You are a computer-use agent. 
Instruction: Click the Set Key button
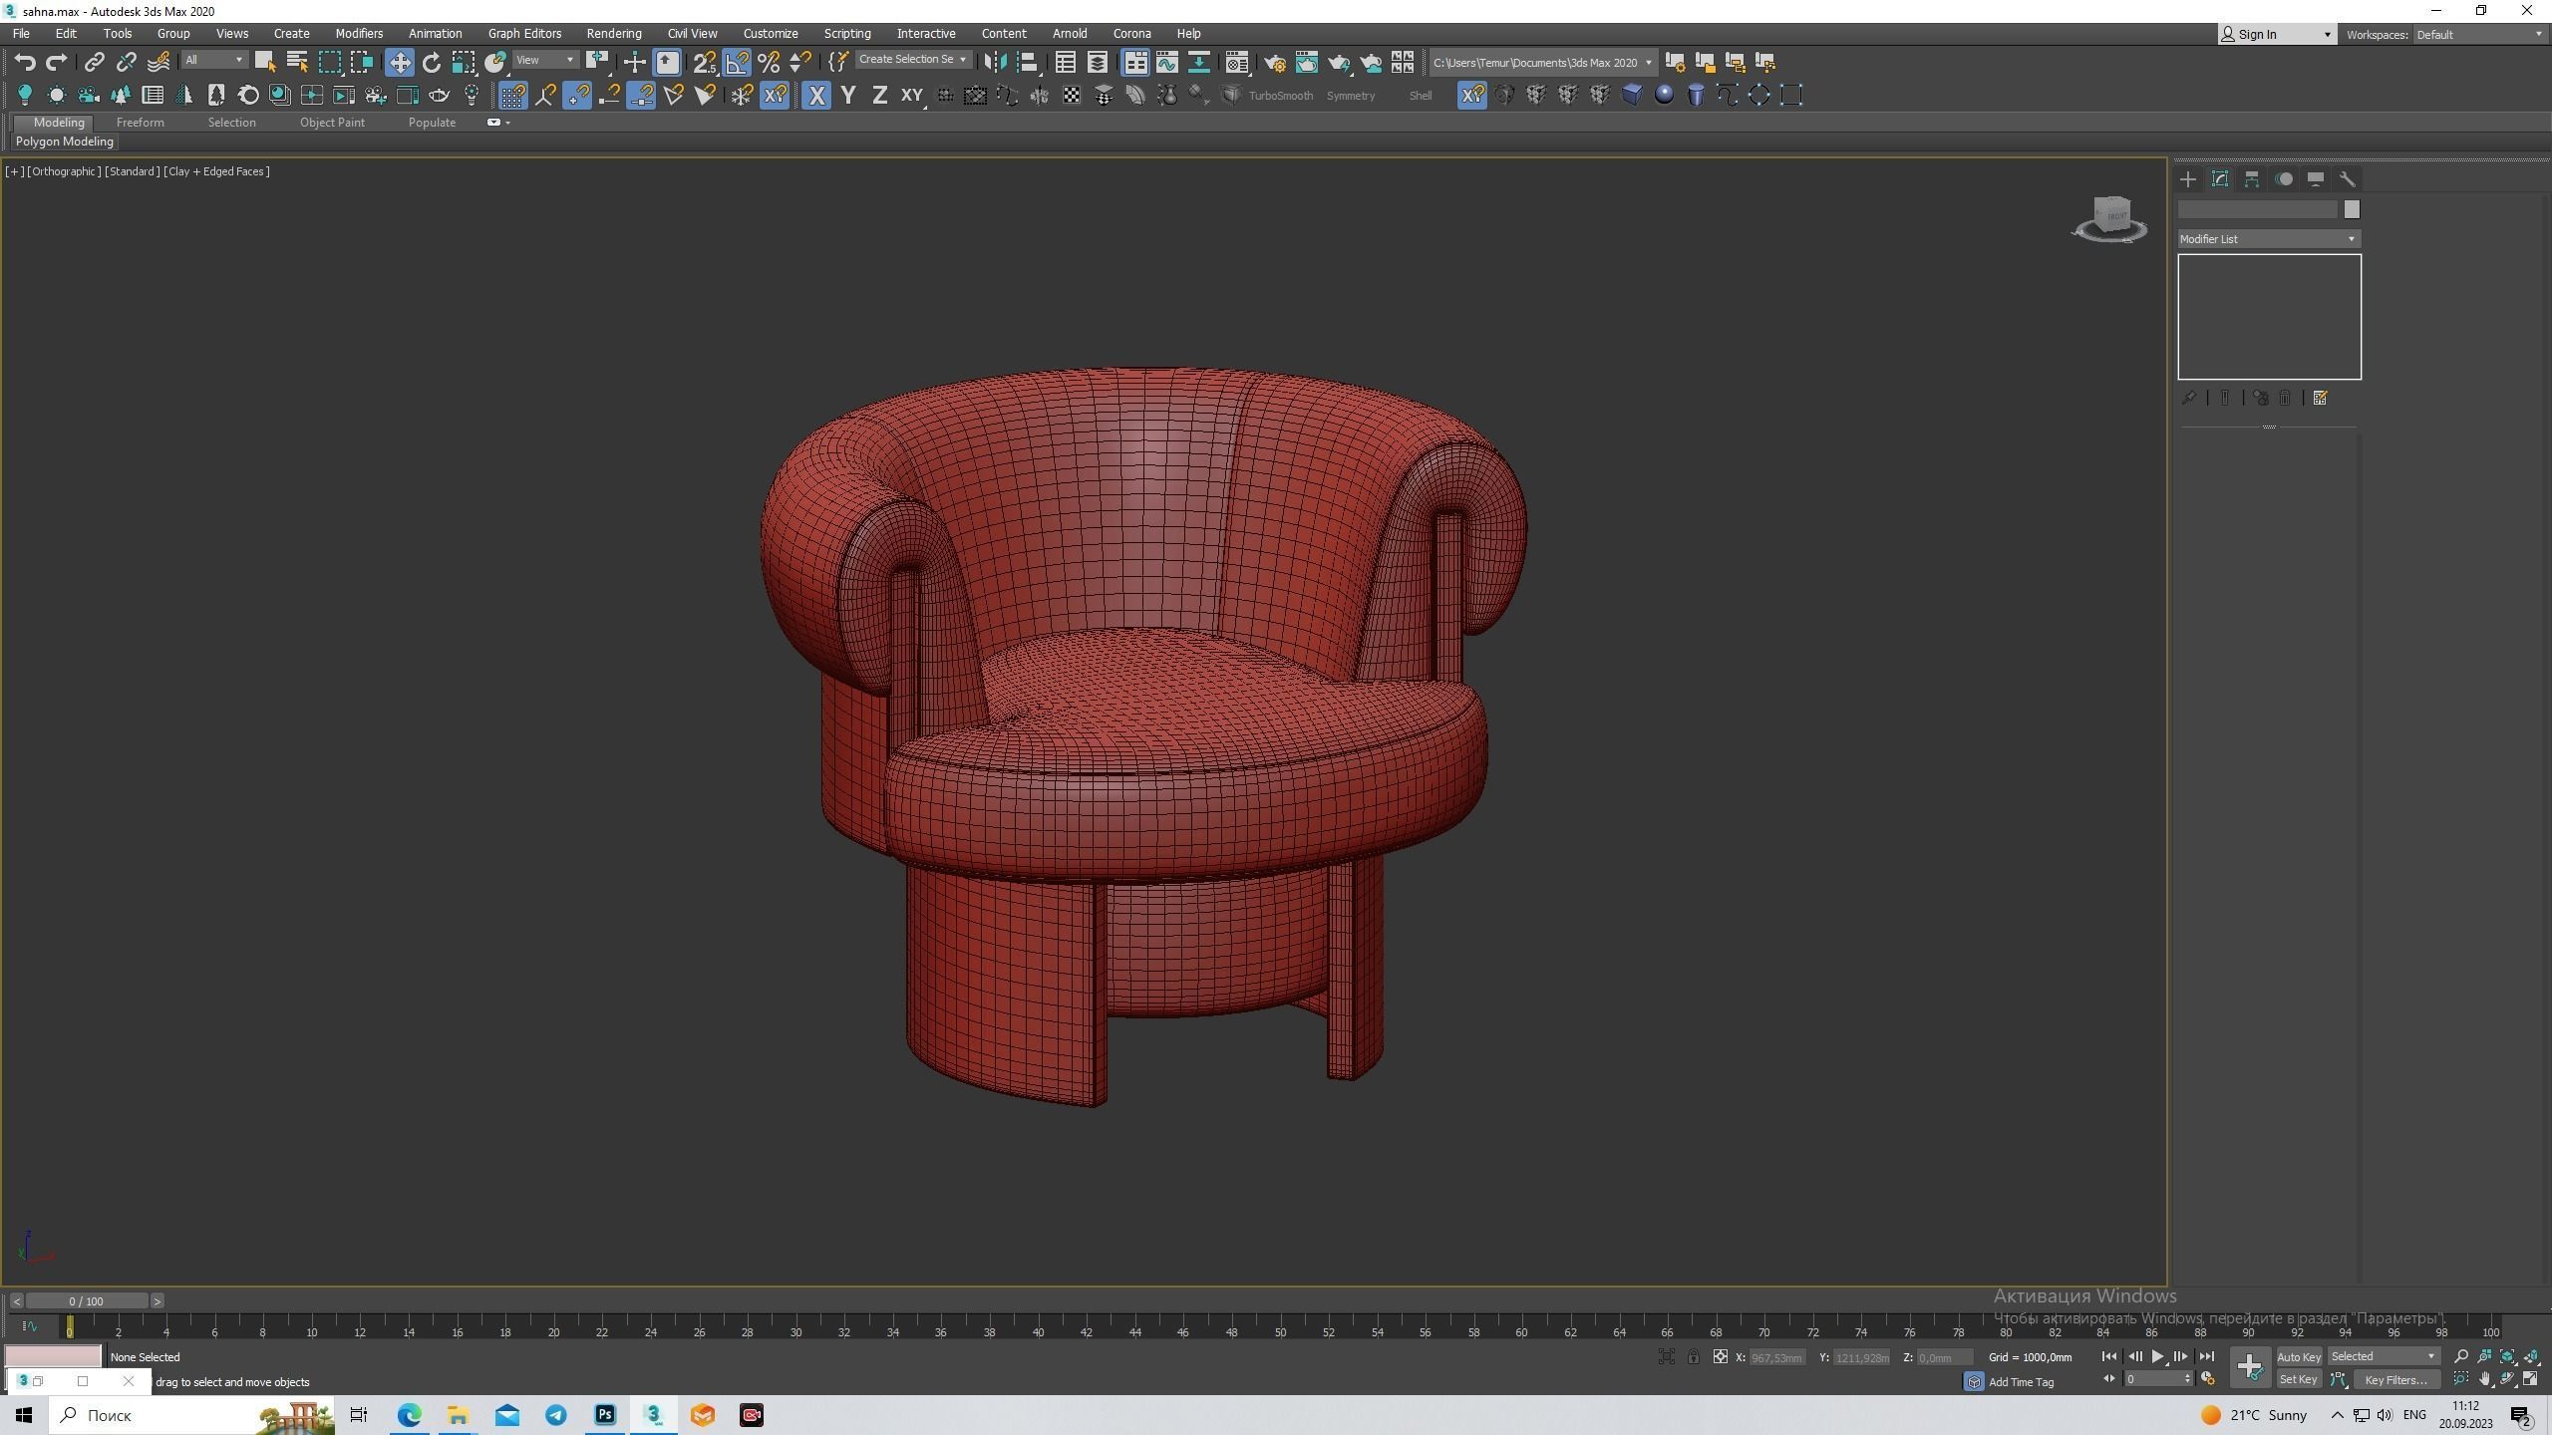2299,1380
